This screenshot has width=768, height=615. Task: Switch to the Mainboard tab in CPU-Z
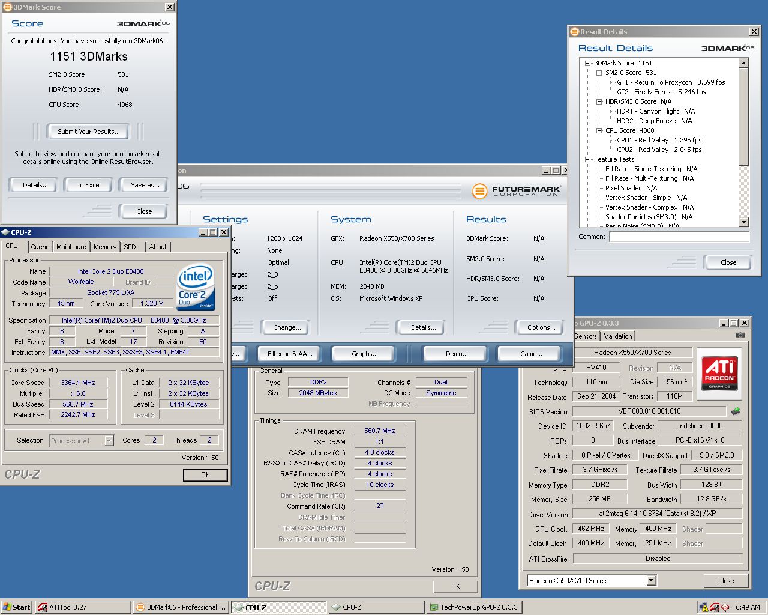pos(71,247)
